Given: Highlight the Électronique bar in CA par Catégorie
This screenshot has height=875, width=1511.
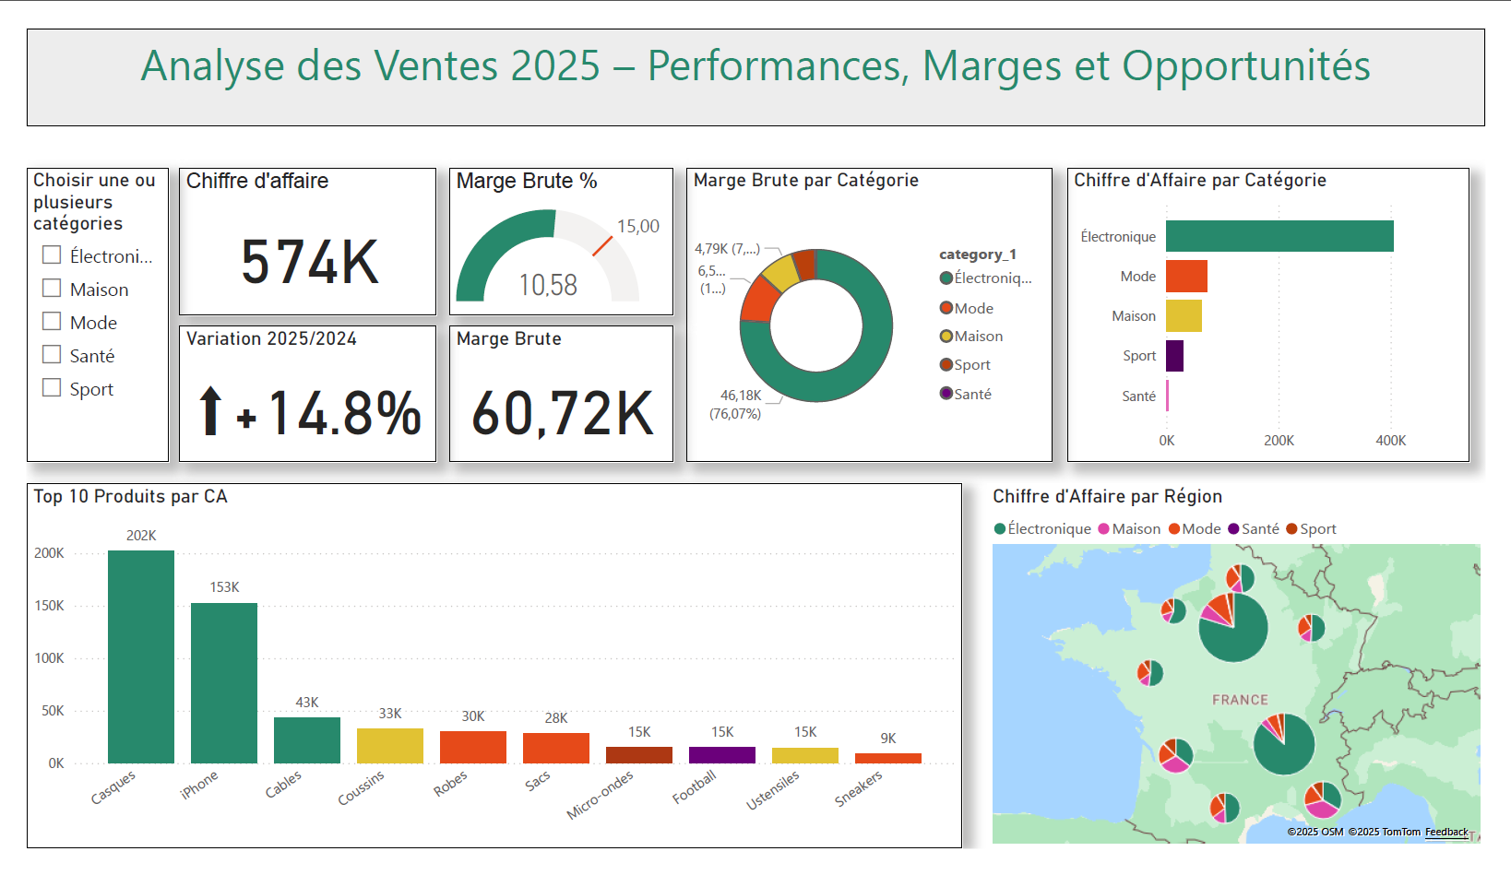Looking at the screenshot, I should tap(1278, 236).
